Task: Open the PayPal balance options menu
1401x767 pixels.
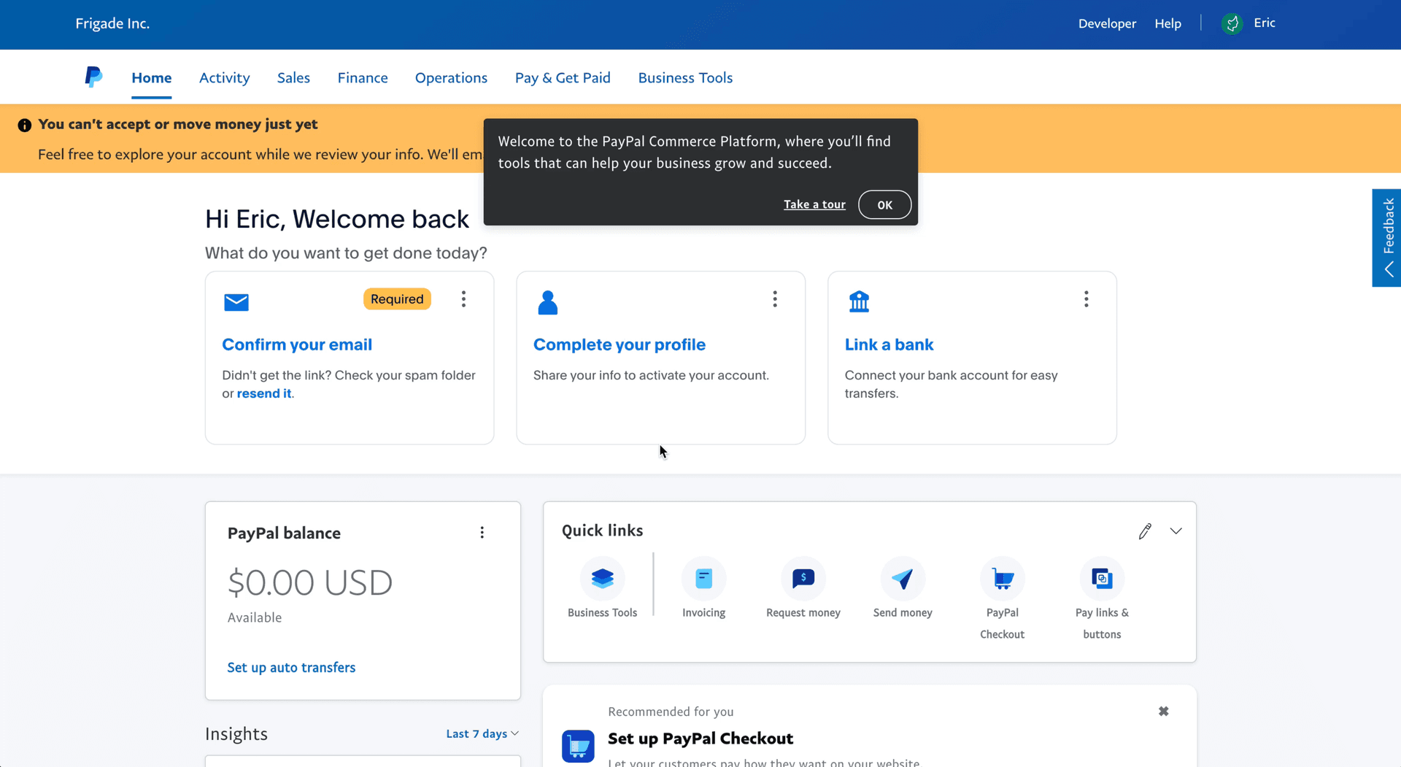Action: pos(482,533)
